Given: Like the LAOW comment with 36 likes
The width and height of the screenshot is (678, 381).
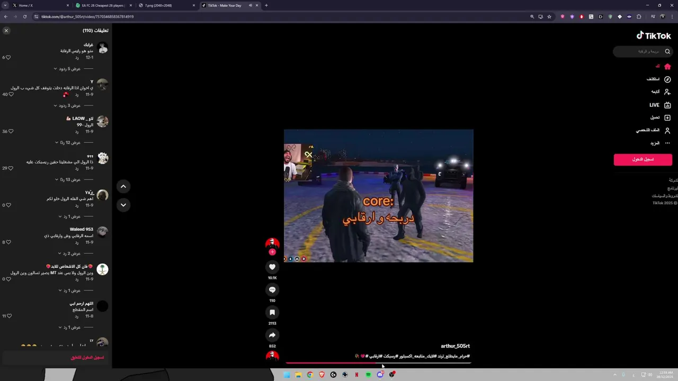Looking at the screenshot, I should tap(11, 131).
